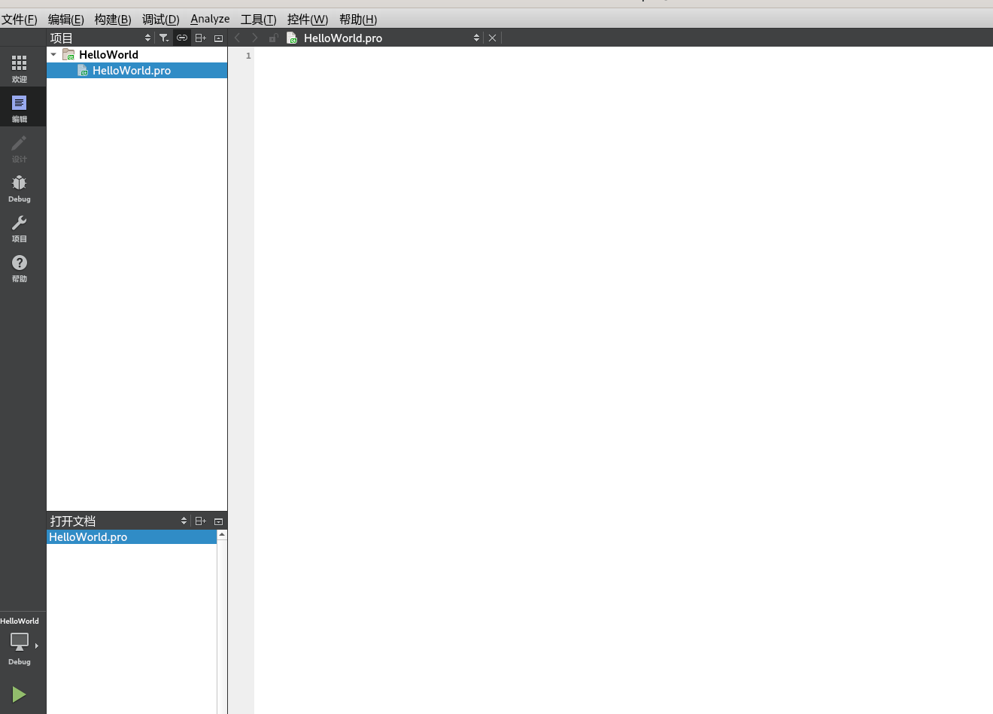
Task: Click line number 1 in the gutter
Action: [248, 56]
